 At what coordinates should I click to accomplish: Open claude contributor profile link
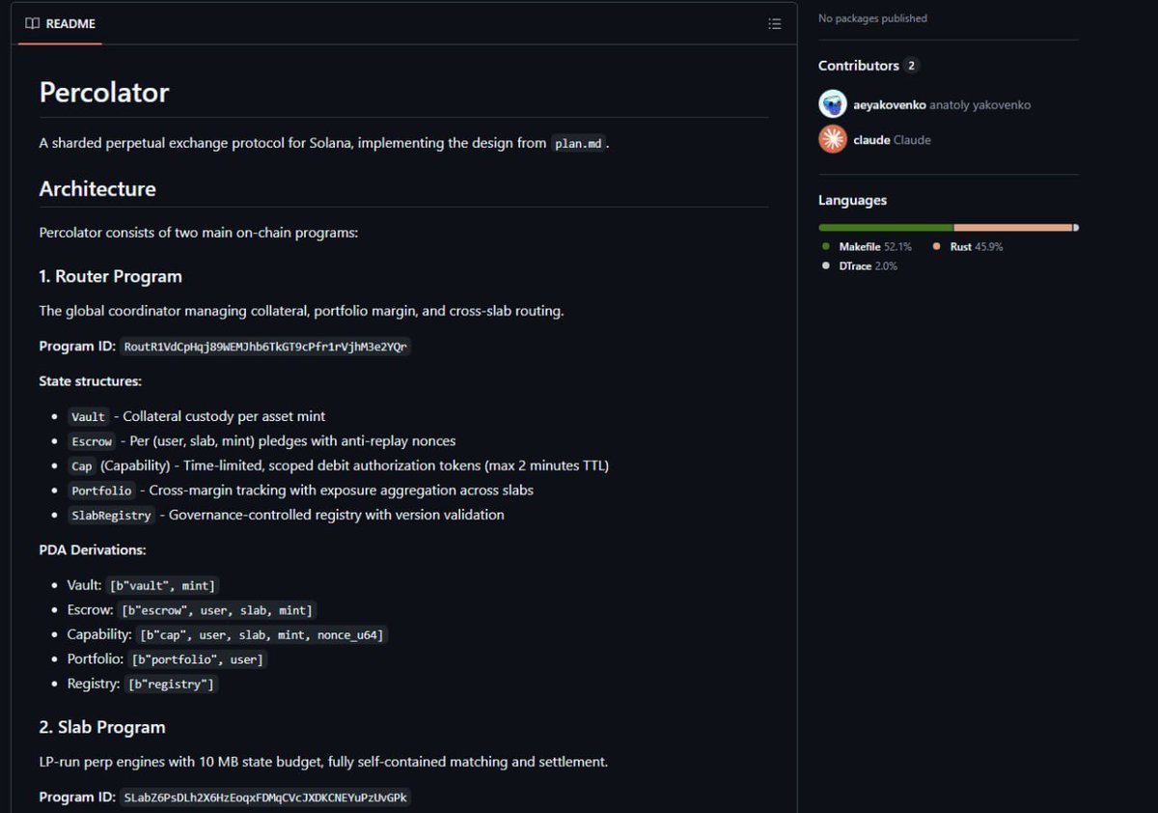click(x=871, y=140)
